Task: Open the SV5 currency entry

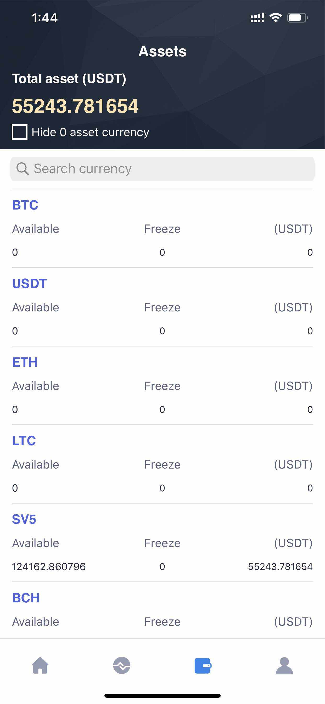Action: click(x=24, y=519)
